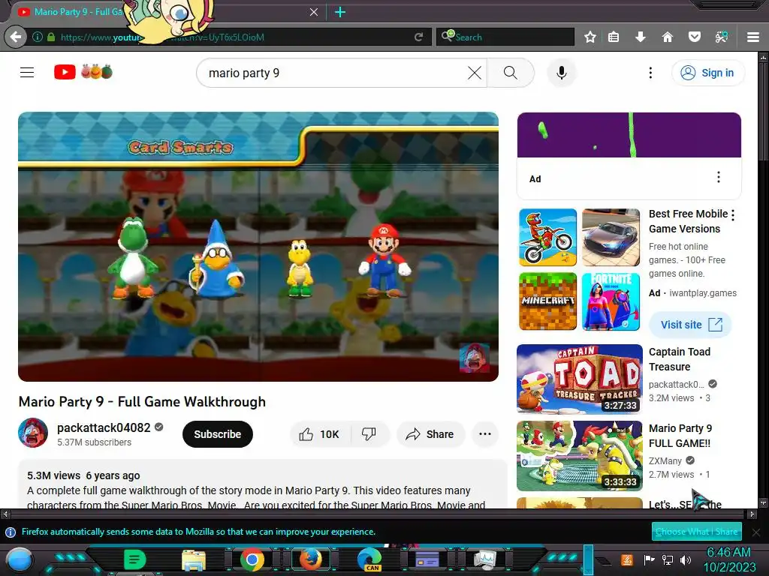Sign in to YouTube
The height and width of the screenshot is (576, 769).
[x=707, y=73]
